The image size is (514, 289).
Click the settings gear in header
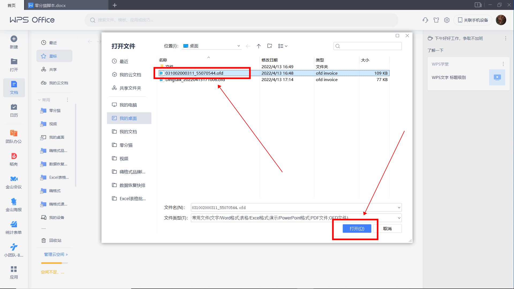(x=447, y=20)
